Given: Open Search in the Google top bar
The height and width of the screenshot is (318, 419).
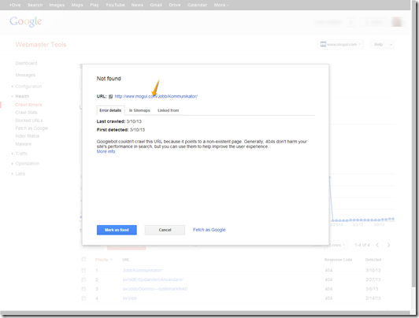Looking at the screenshot, I should pos(35,5).
